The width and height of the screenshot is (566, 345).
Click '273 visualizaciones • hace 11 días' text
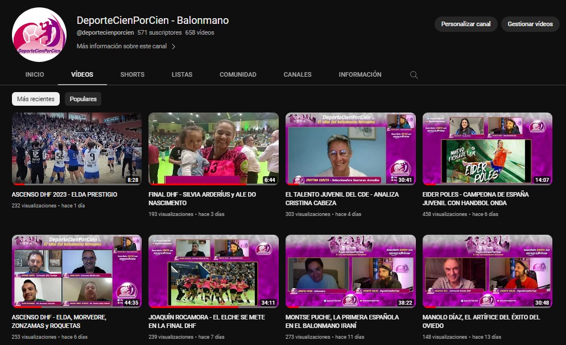coord(325,336)
